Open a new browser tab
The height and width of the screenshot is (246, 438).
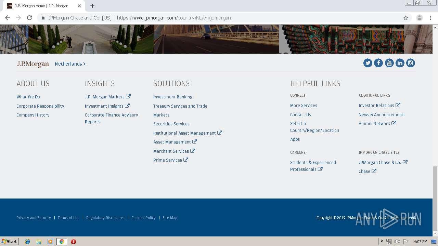[x=92, y=6]
